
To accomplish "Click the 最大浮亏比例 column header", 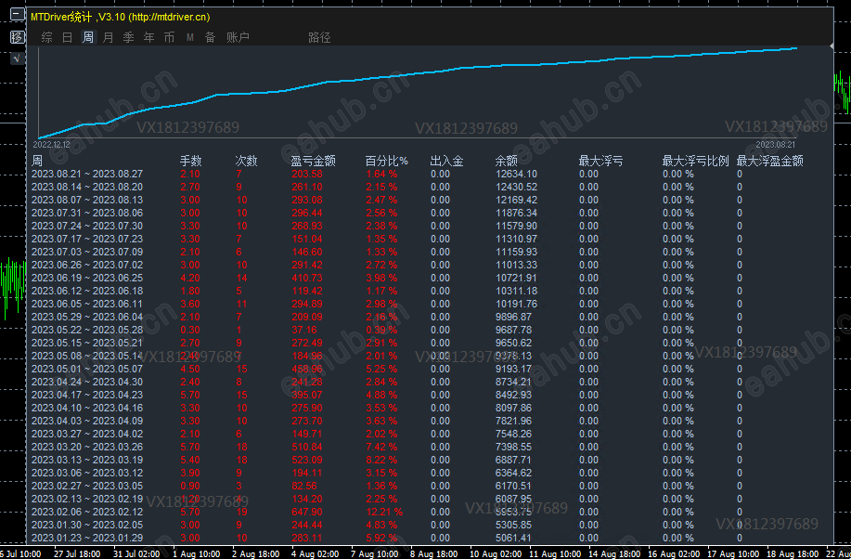I will pyautogui.click(x=695, y=161).
